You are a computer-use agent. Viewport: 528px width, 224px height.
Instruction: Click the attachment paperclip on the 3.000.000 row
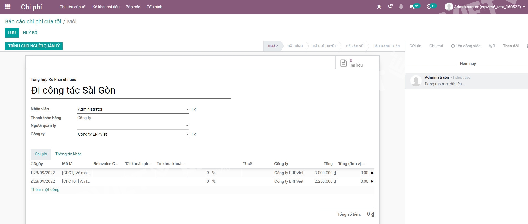tap(214, 173)
